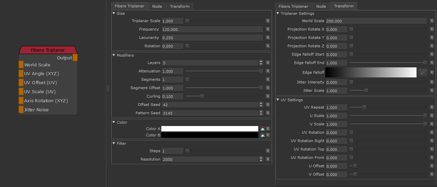Collapse the Modifiers section

(114, 55)
